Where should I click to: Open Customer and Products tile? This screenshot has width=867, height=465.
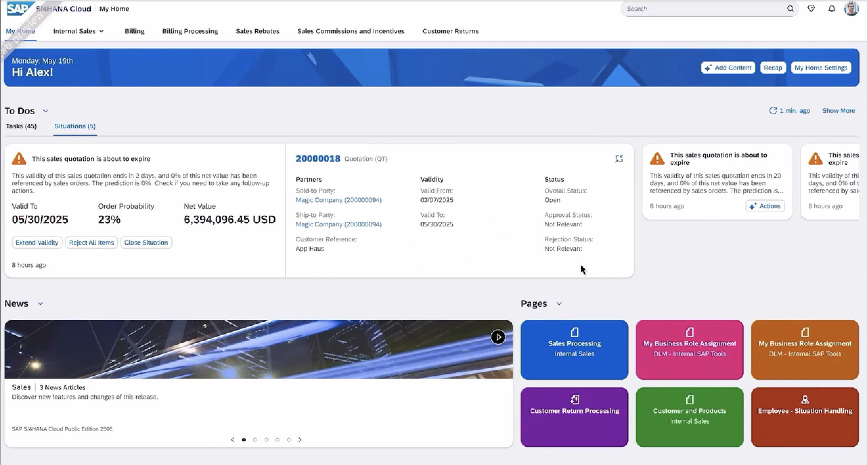point(689,417)
